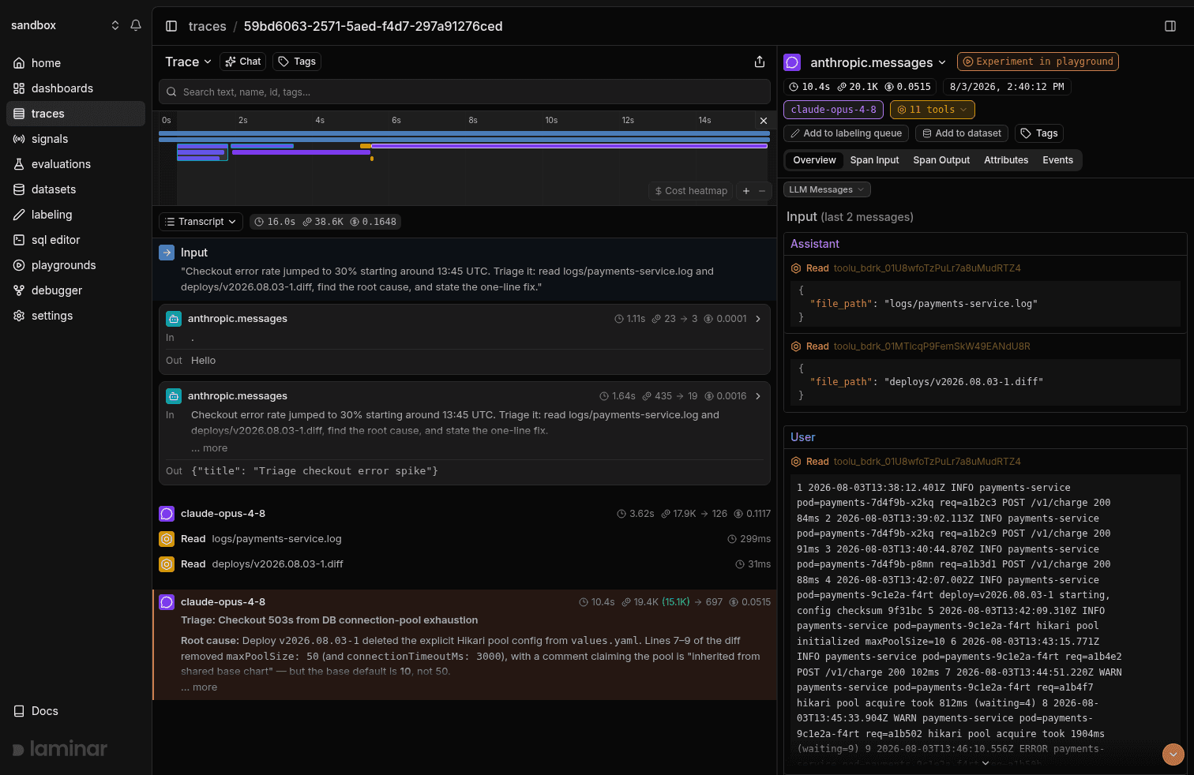Go to traces breadcrumb link

pyautogui.click(x=207, y=26)
